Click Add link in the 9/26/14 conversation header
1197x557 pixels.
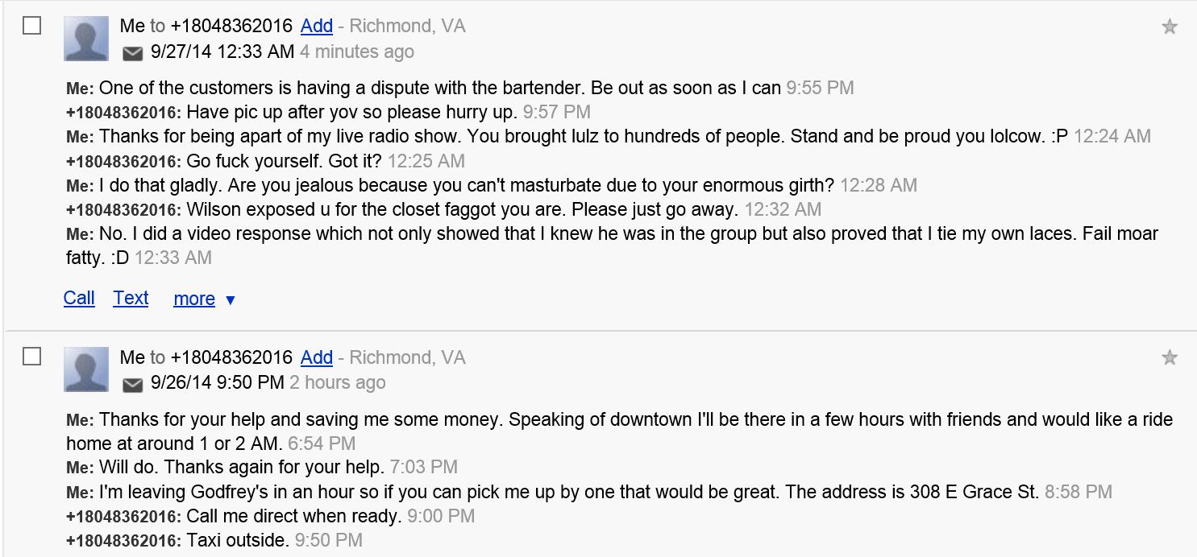pos(317,357)
